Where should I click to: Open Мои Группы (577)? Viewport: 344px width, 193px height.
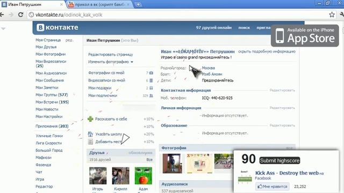pos(52,95)
